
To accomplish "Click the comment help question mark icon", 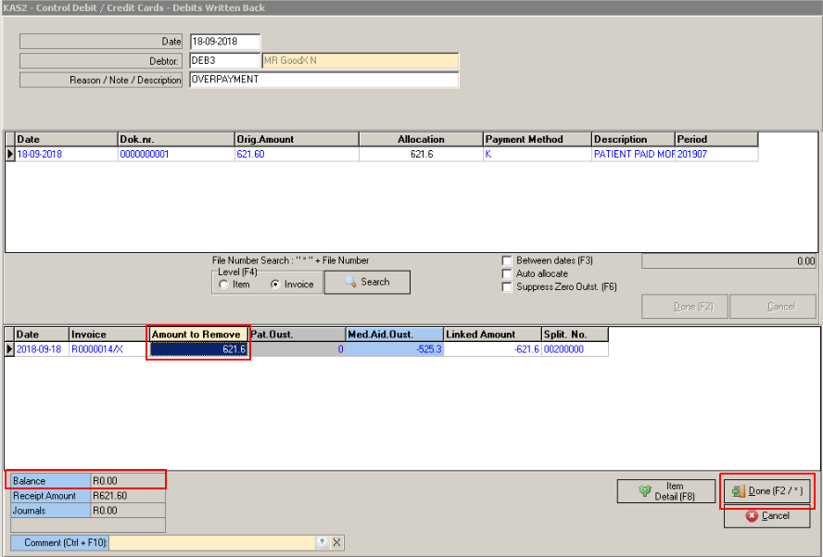I will point(322,543).
